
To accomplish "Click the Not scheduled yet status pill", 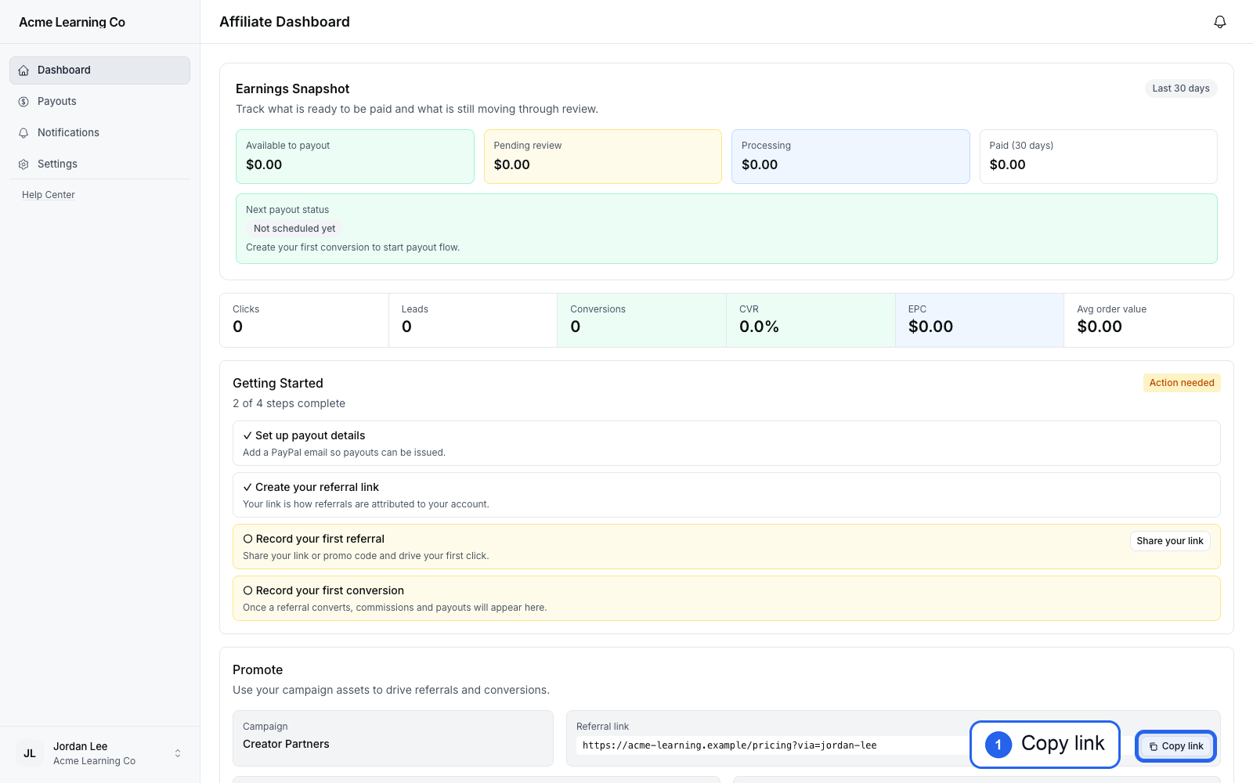I will (294, 229).
